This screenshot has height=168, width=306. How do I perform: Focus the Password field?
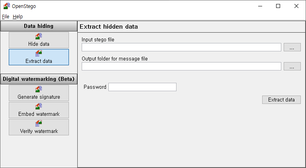coord(142,87)
